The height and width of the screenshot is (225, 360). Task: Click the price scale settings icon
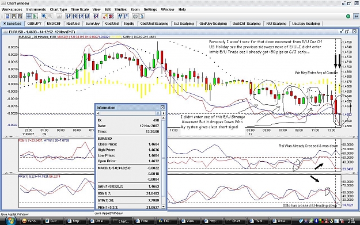[126, 16]
